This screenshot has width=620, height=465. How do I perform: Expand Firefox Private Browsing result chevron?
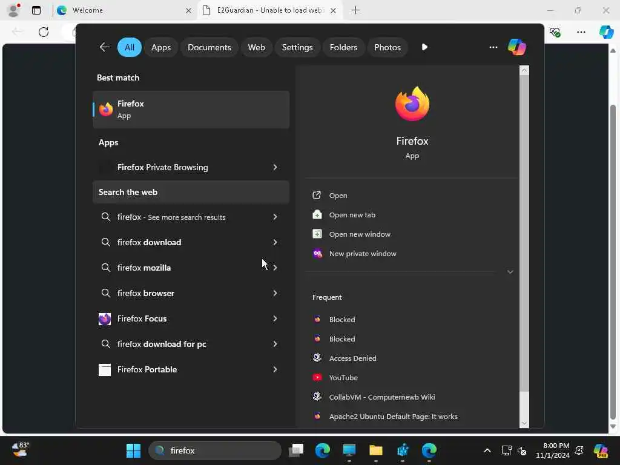click(275, 167)
